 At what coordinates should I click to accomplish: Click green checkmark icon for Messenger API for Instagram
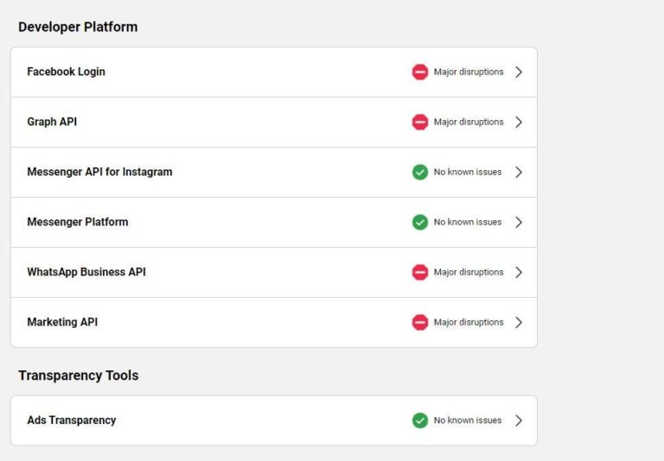pyautogui.click(x=420, y=172)
